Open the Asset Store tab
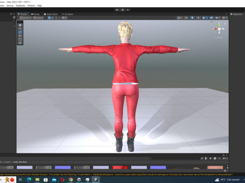This screenshot has width=245, height=183. coord(51,14)
